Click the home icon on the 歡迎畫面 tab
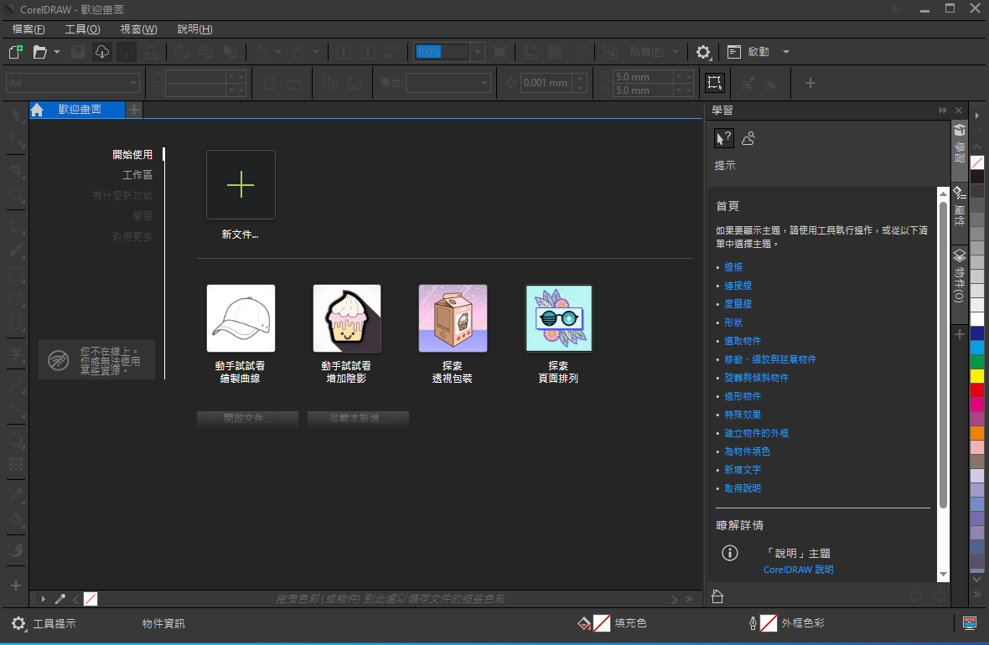The height and width of the screenshot is (645, 989). click(x=37, y=110)
